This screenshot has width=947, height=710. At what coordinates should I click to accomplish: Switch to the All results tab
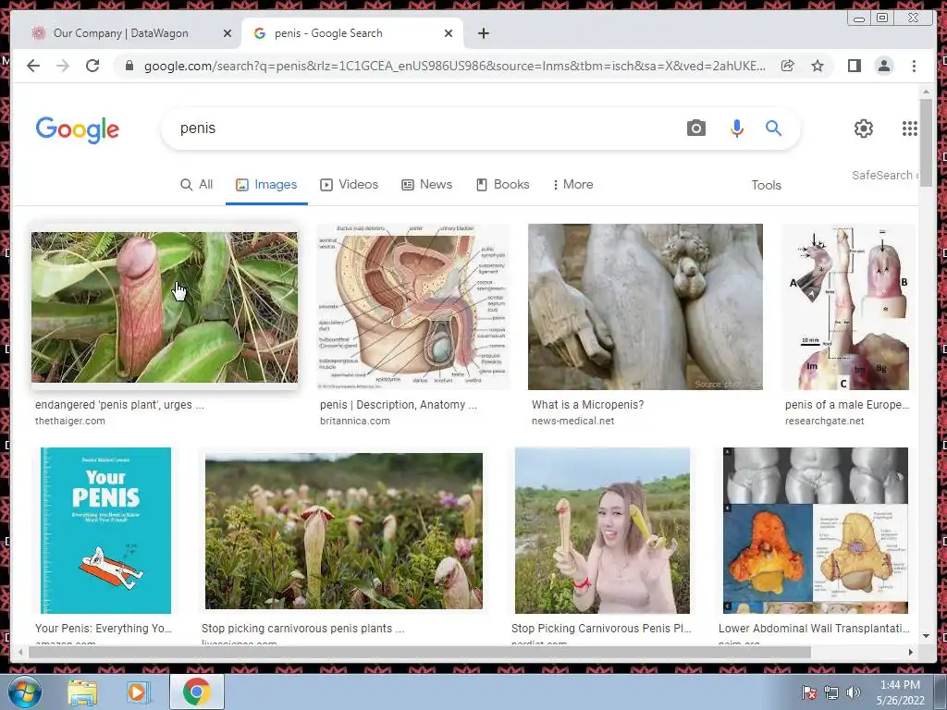point(197,185)
